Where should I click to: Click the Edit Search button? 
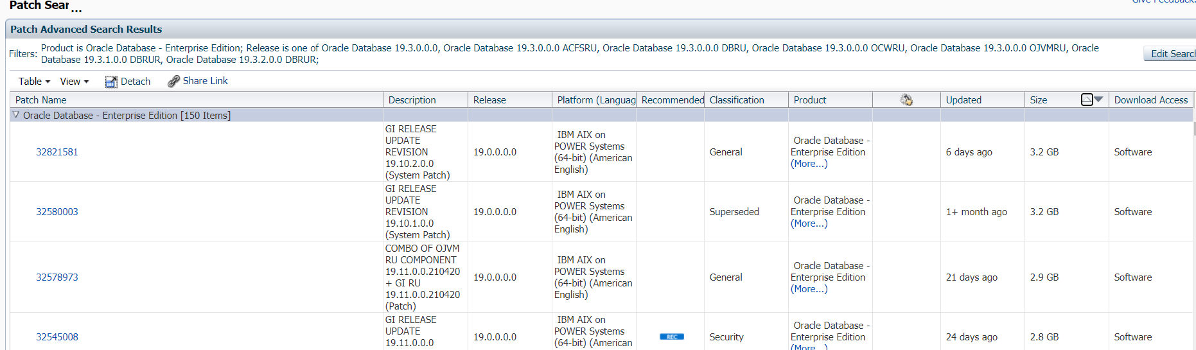[1171, 54]
